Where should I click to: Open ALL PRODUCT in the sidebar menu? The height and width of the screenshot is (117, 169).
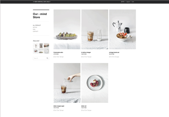(x=37, y=25)
